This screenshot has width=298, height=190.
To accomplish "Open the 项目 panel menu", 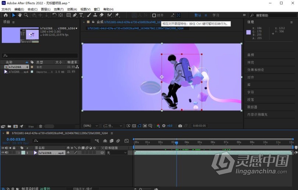I will [x=13, y=22].
